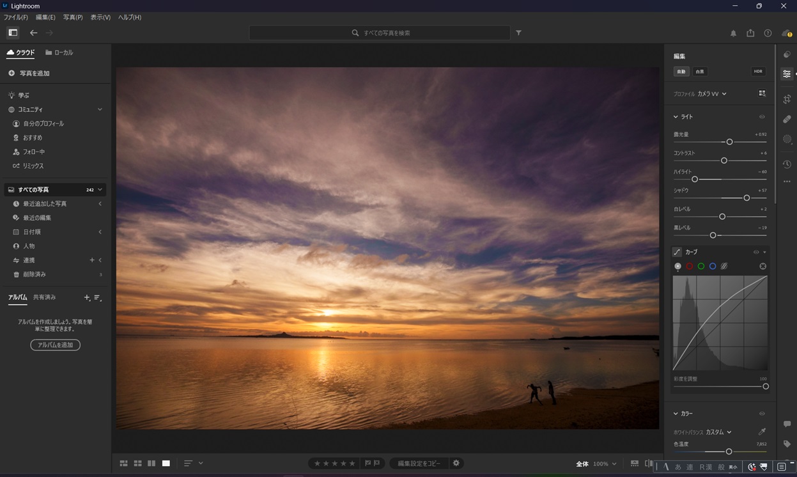Select the curve target adjustment tool
797x477 pixels.
pos(762,266)
